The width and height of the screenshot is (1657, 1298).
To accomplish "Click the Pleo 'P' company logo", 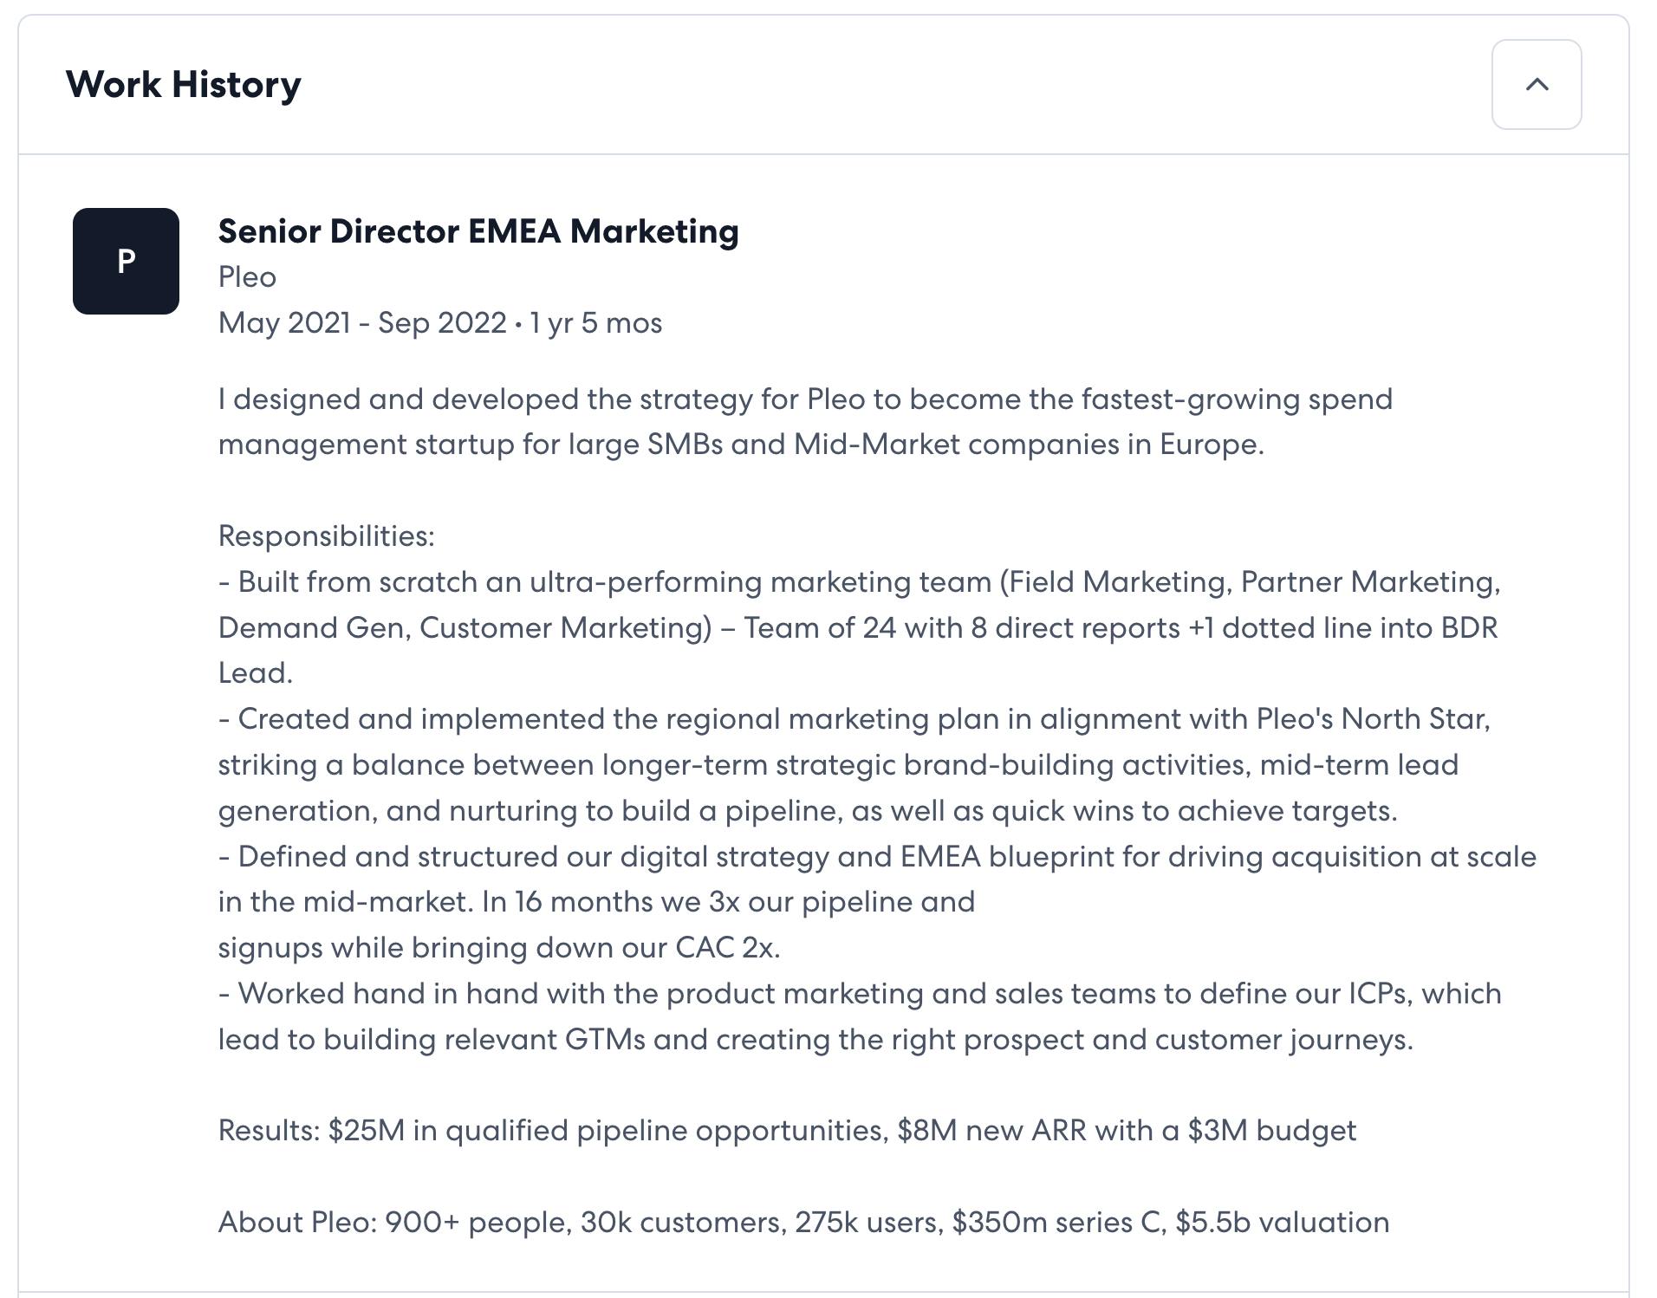I will point(126,261).
